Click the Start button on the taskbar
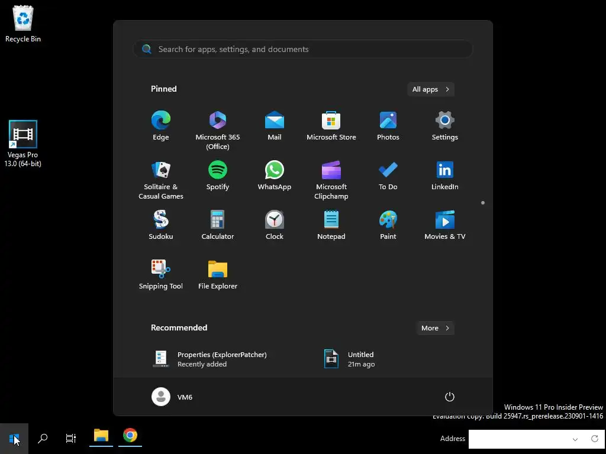The width and height of the screenshot is (606, 454). tap(14, 439)
